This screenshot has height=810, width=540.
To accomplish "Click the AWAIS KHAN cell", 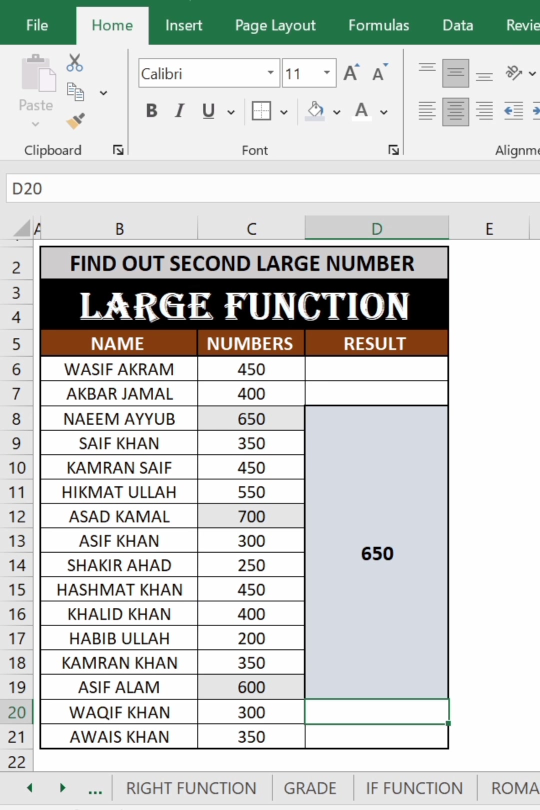I will 119,736.
